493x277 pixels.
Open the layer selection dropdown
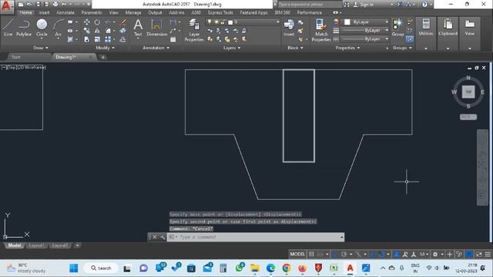click(x=242, y=22)
